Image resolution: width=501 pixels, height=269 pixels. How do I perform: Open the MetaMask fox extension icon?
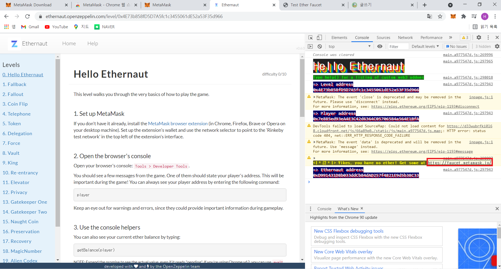point(453,16)
